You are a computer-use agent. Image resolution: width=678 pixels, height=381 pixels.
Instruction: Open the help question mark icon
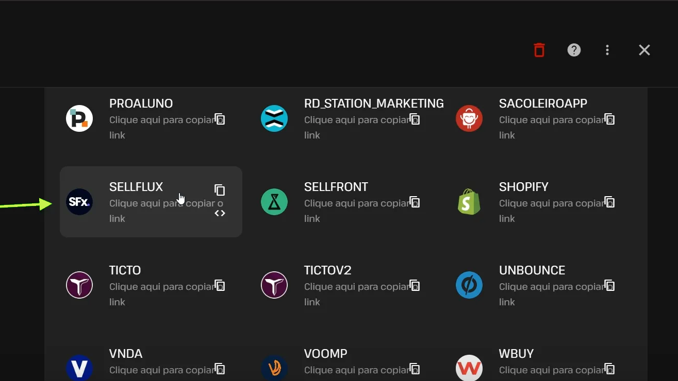point(574,50)
